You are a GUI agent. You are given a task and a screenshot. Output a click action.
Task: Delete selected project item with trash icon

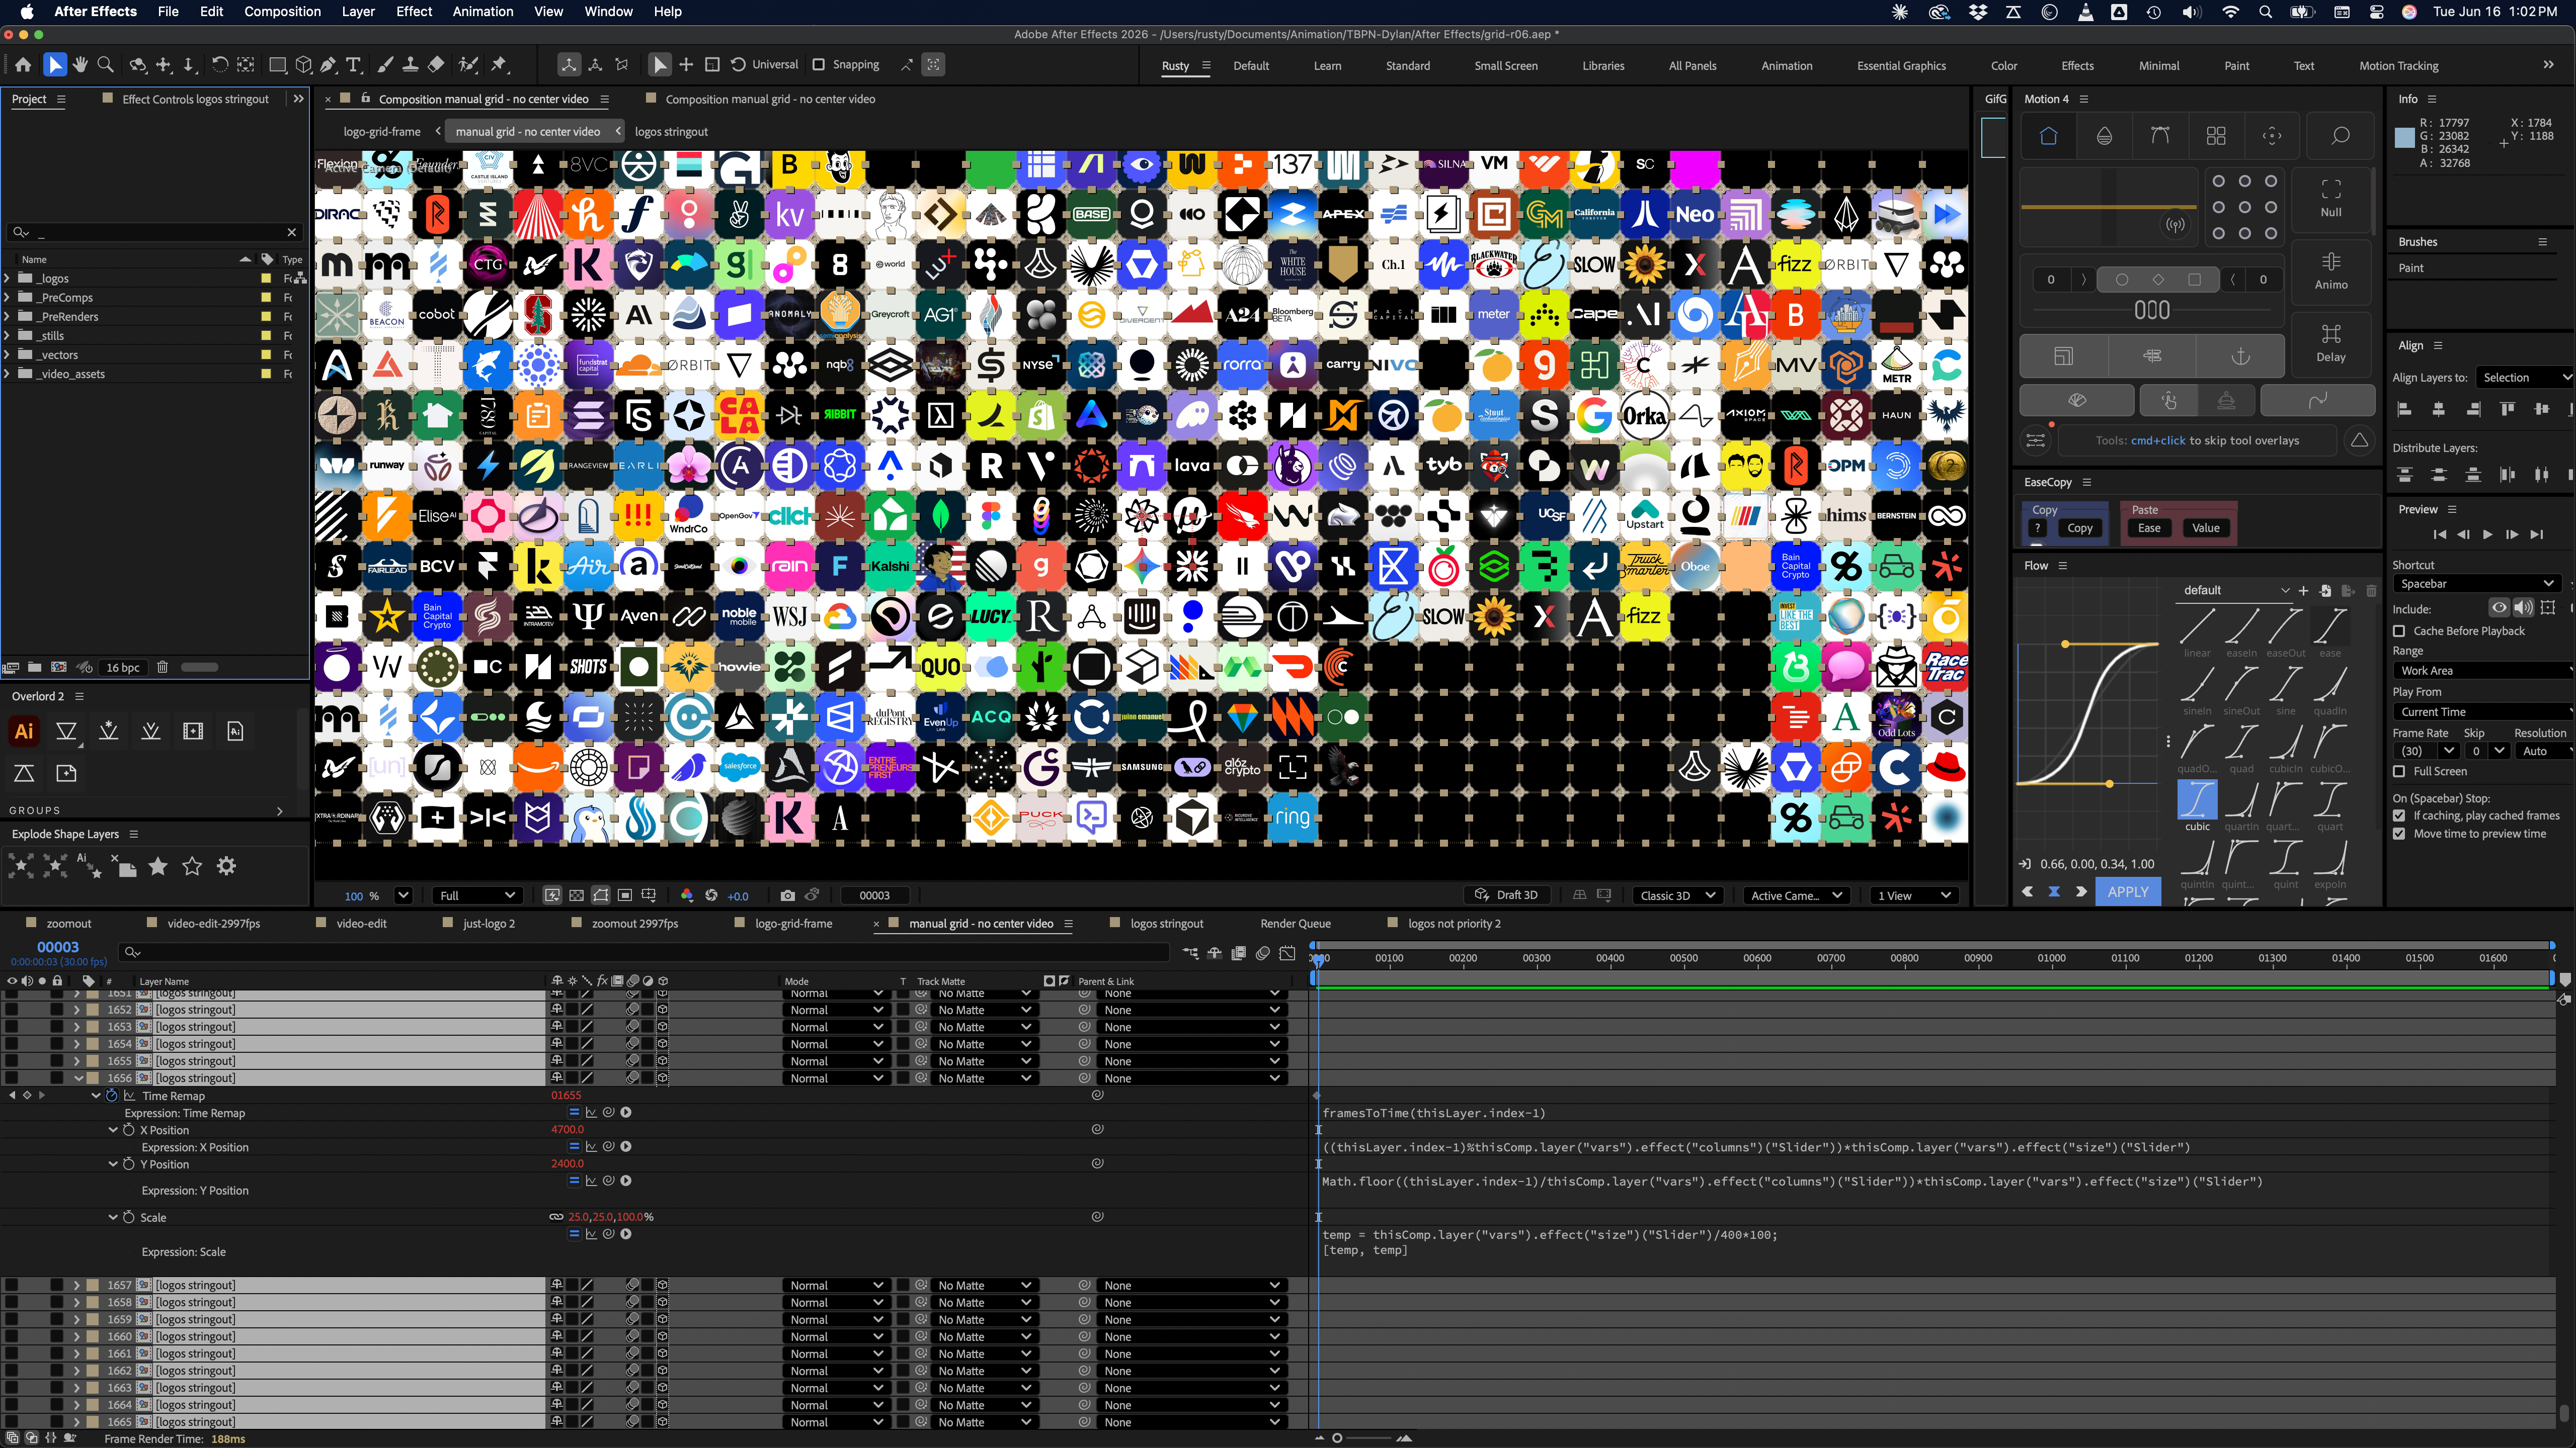(162, 668)
